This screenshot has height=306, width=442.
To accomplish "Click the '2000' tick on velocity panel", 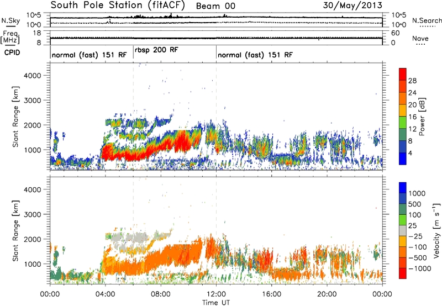I will click(x=33, y=239).
